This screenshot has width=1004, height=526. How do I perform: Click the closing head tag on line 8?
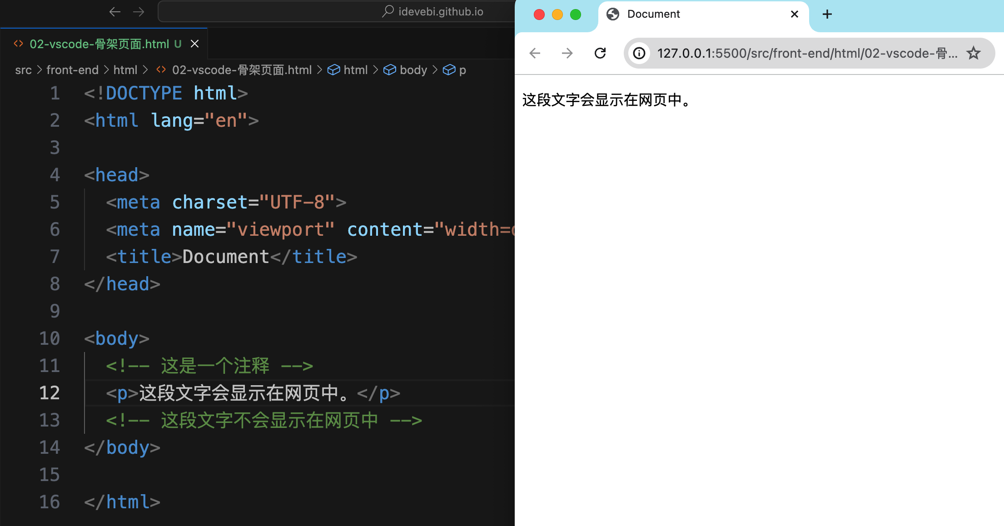tap(122, 284)
